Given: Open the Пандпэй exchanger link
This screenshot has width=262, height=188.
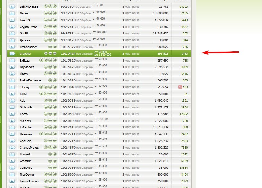Looking at the screenshot, I should click(x=26, y=134).
